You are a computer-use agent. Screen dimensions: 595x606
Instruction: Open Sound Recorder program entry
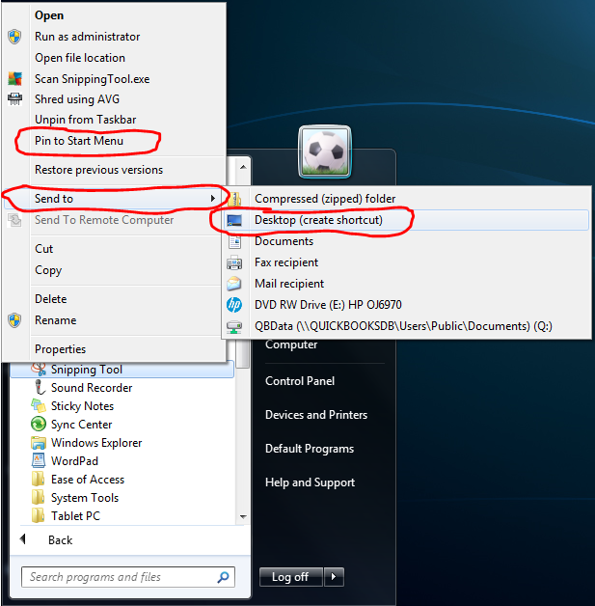tap(92, 388)
